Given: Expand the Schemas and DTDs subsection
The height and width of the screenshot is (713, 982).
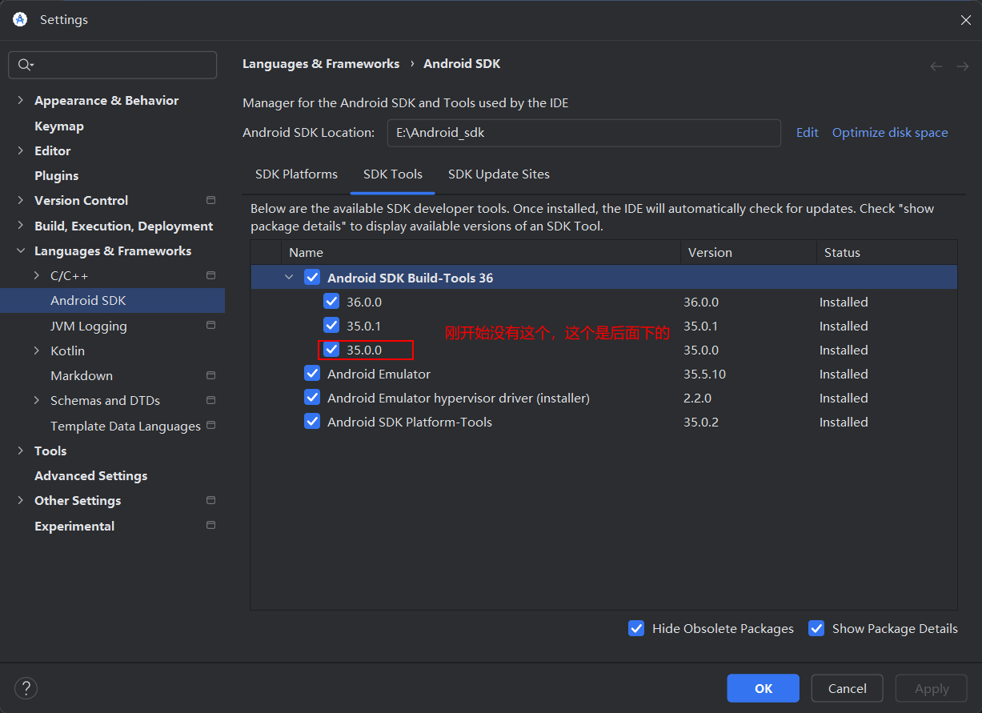Looking at the screenshot, I should pos(37,400).
